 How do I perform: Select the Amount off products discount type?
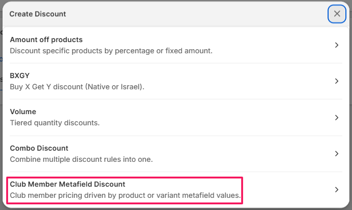[x=46, y=40]
